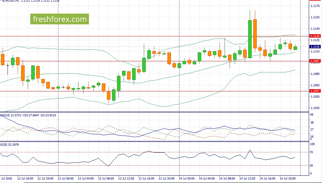This screenshot has width=322, height=183.
Task: Select the 1.1057 red price level label
Action: click(315, 91)
